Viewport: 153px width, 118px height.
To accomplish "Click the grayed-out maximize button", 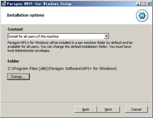I will [143, 4].
